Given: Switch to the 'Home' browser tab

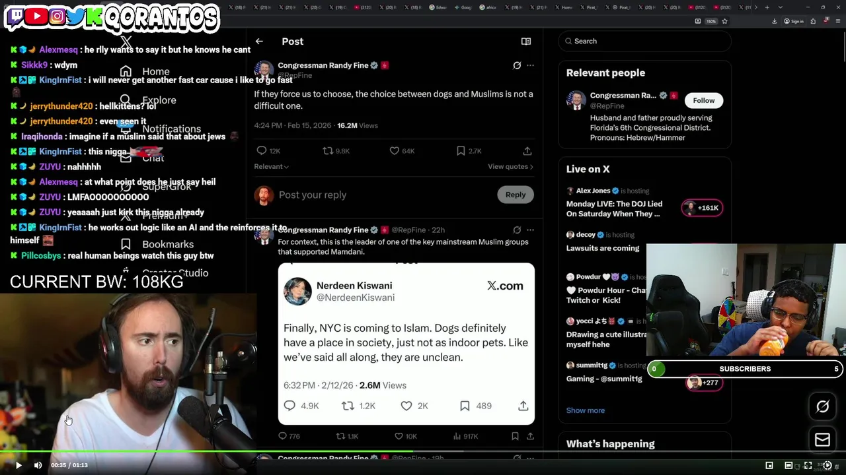Looking at the screenshot, I should pyautogui.click(x=565, y=7).
